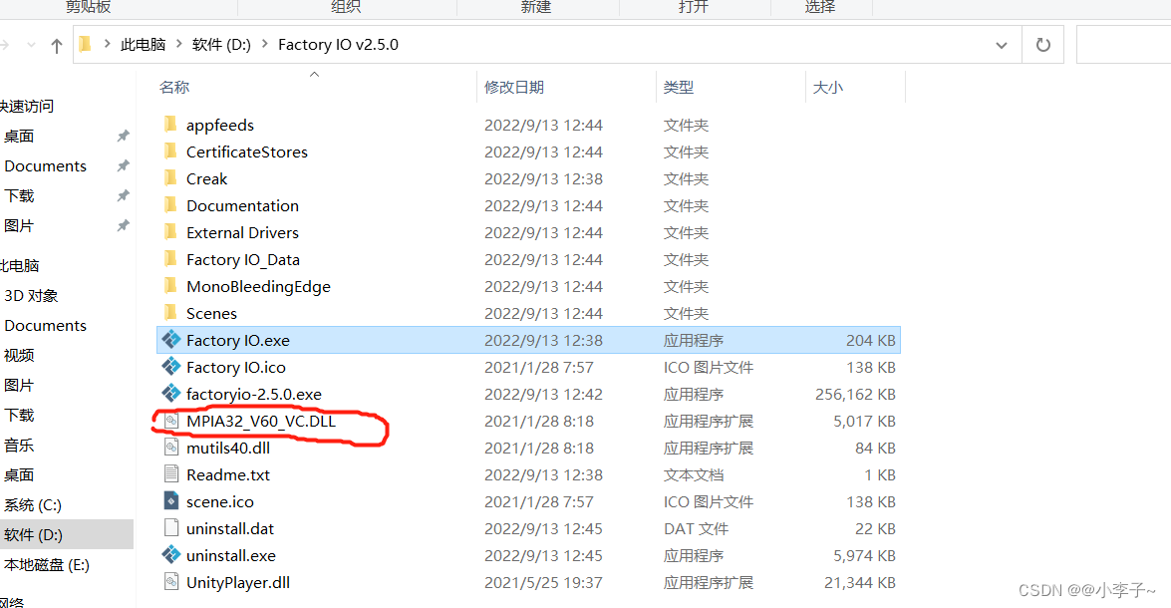Open pinned 下载 in quick access
Image resolution: width=1171 pixels, height=608 pixels.
point(19,195)
